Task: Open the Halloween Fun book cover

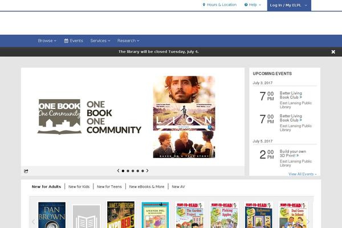Action: click(x=258, y=215)
